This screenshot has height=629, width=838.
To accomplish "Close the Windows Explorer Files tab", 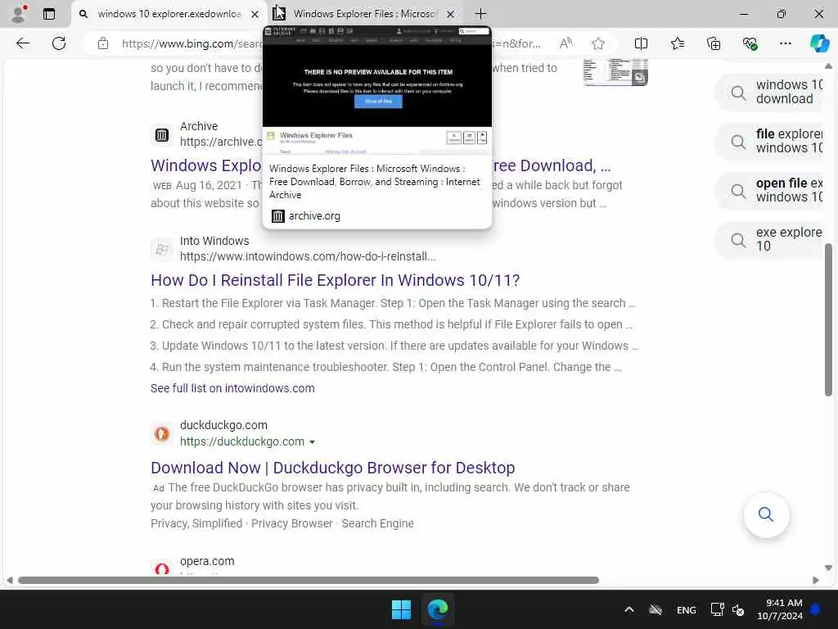I will click(x=451, y=15).
